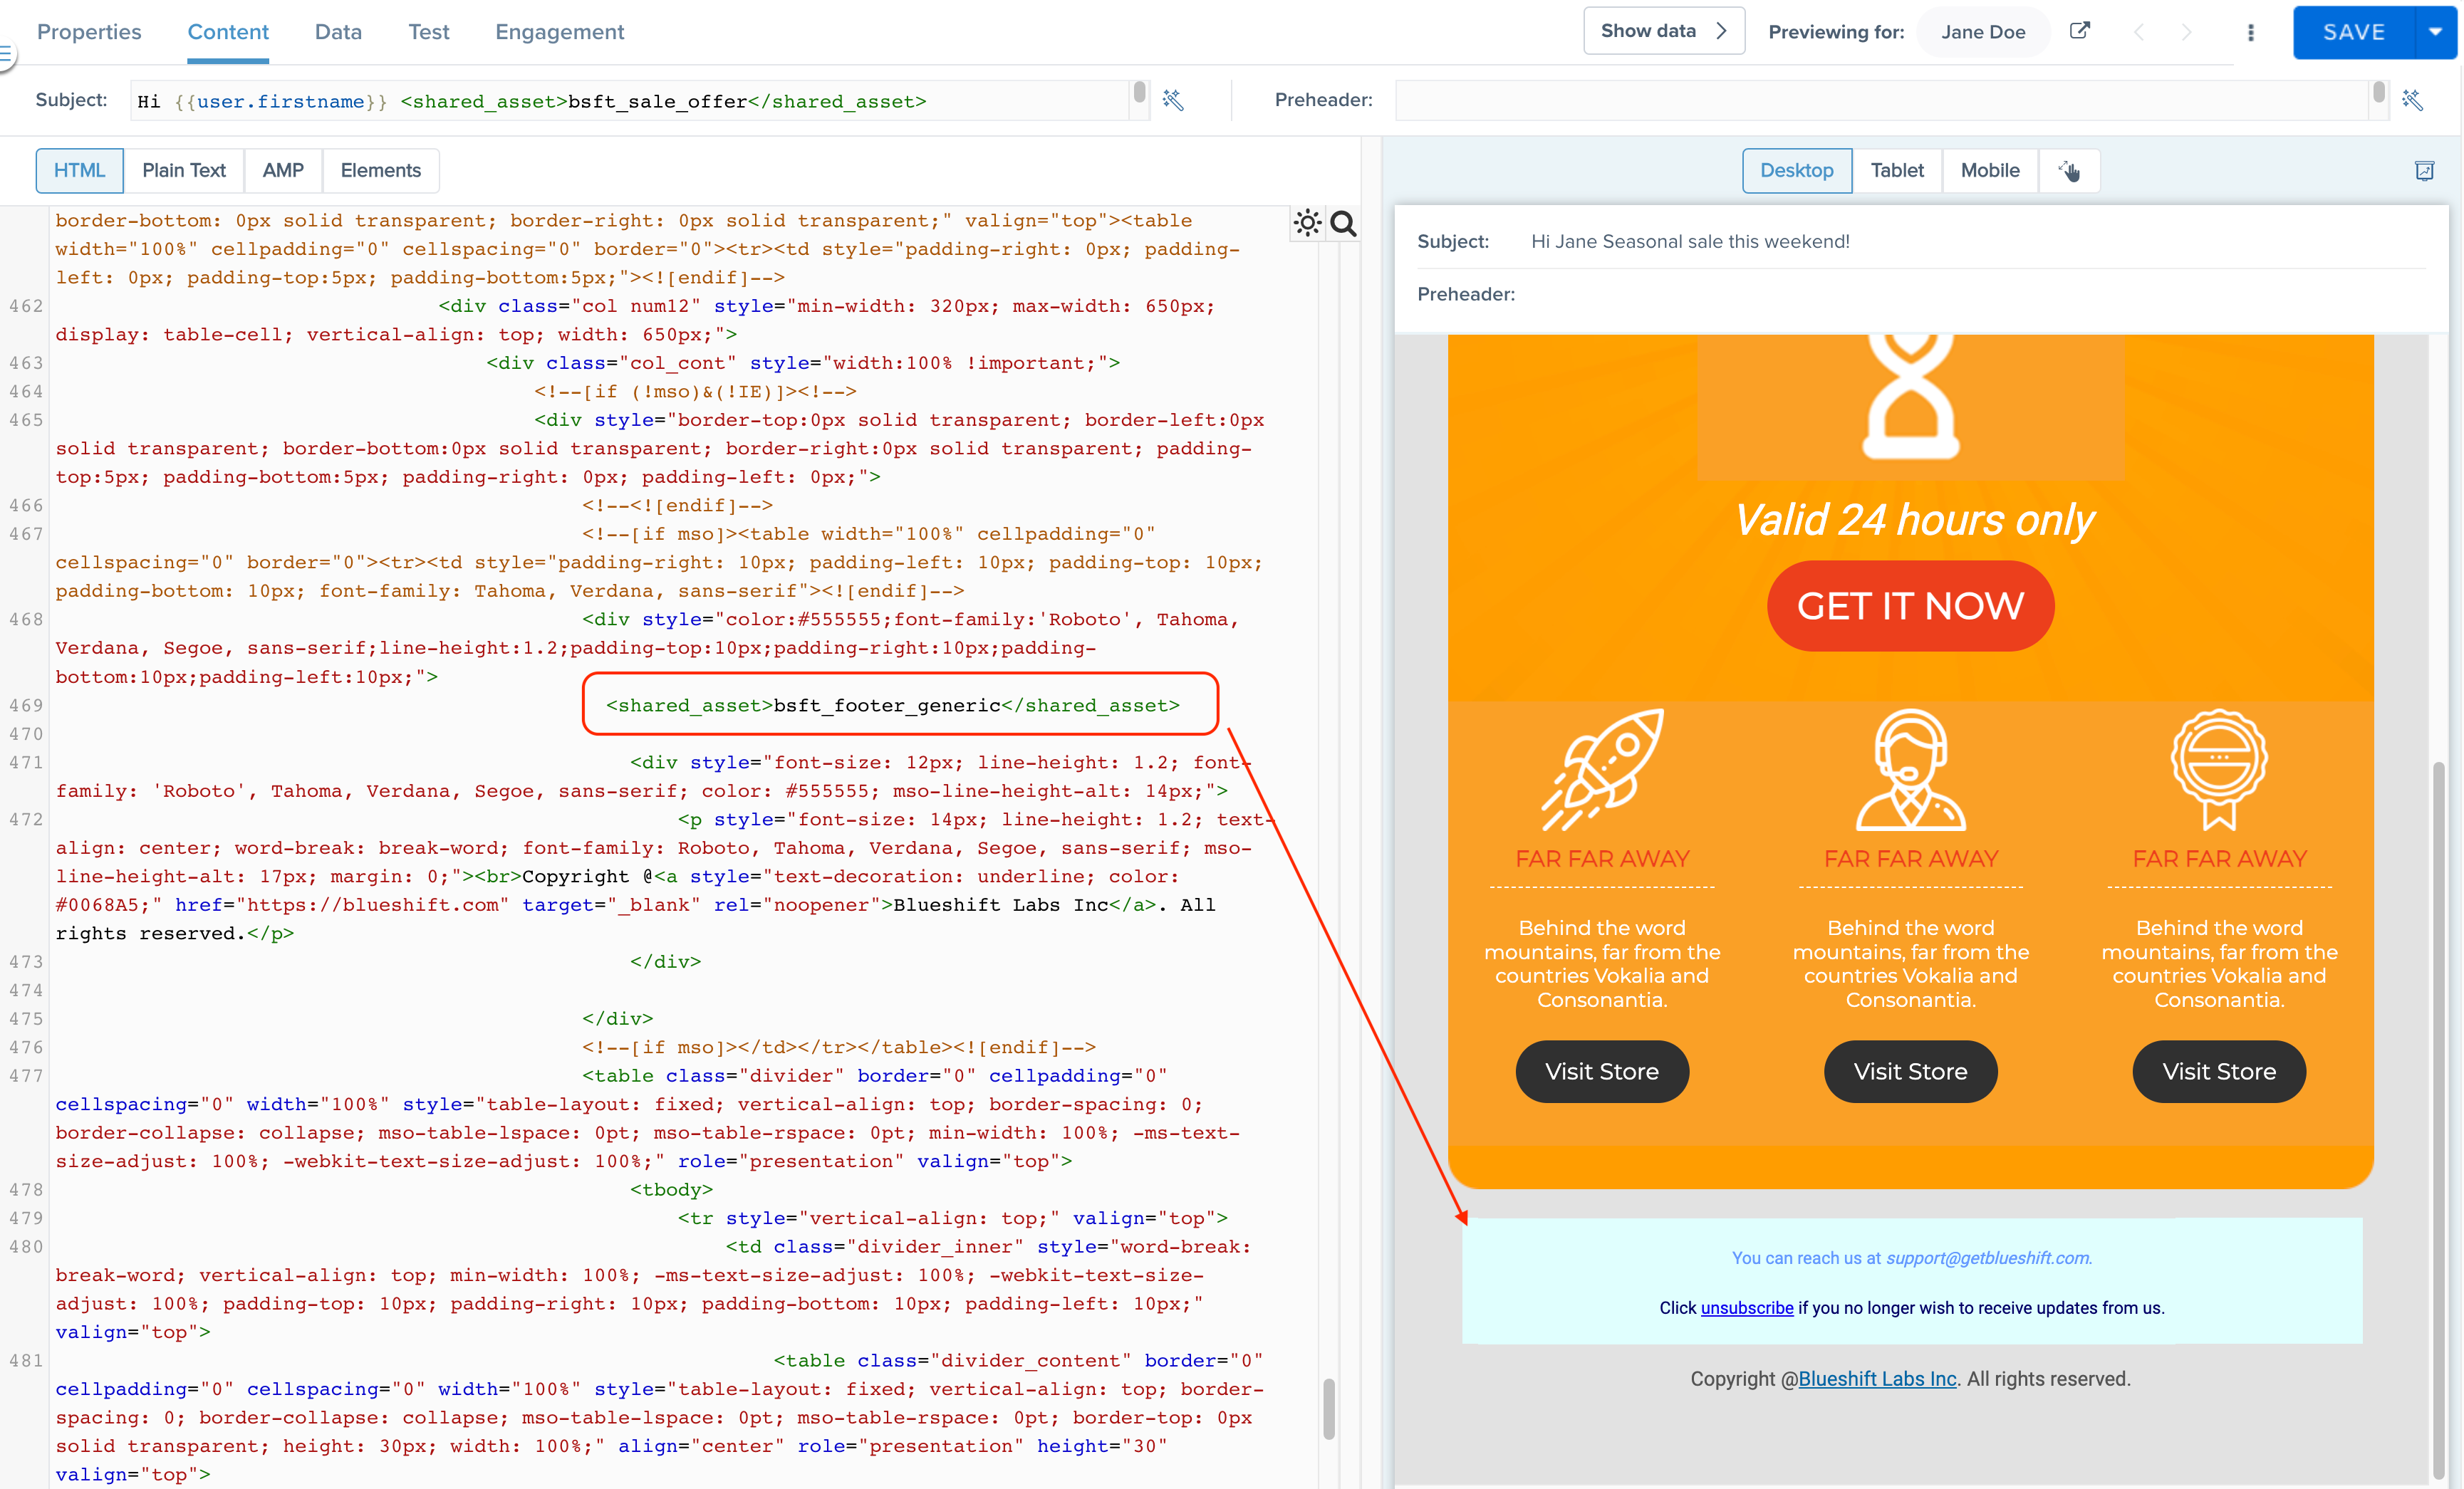
Task: Click the SAVE button
Action: 2354,32
